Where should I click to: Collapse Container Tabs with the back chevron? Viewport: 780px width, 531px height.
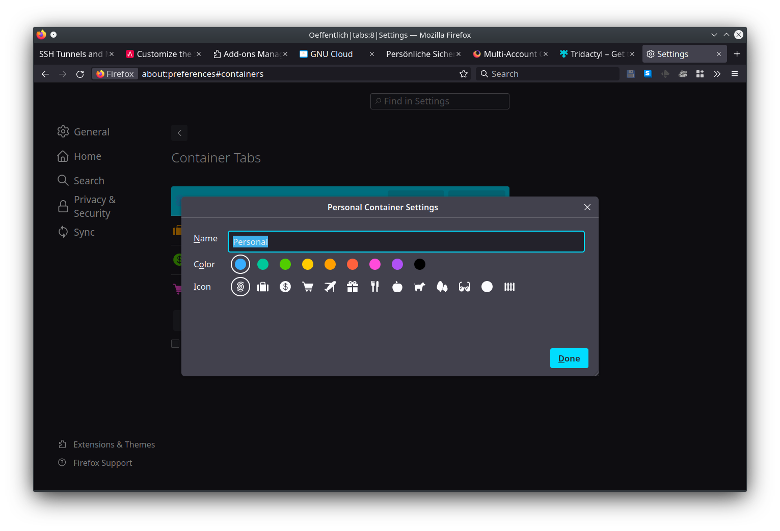coord(179,132)
